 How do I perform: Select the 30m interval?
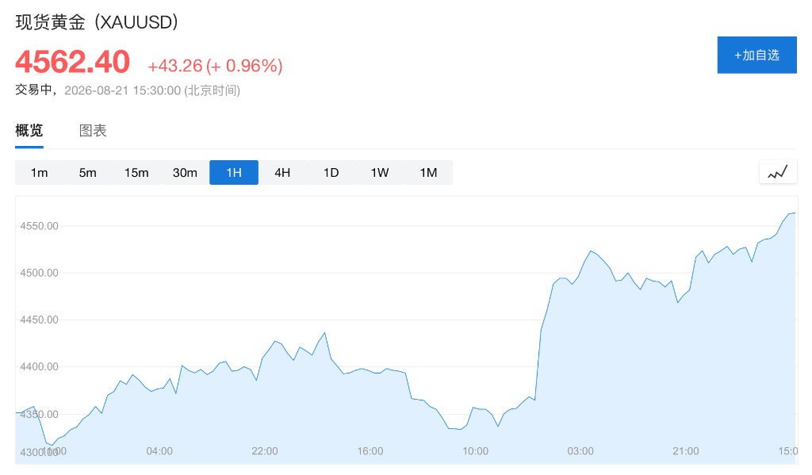click(185, 173)
